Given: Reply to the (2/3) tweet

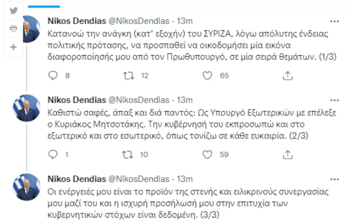Looking at the screenshot, I should pyautogui.click(x=52, y=154).
